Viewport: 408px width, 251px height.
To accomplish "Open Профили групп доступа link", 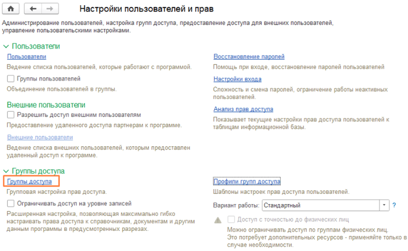I will pos(247,181).
